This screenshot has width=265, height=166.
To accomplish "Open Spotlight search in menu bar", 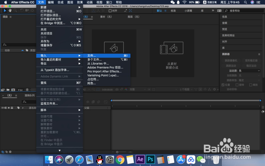I will tap(245, 2).
